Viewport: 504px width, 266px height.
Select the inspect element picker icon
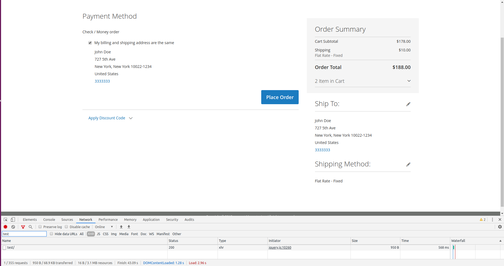pyautogui.click(x=5, y=219)
